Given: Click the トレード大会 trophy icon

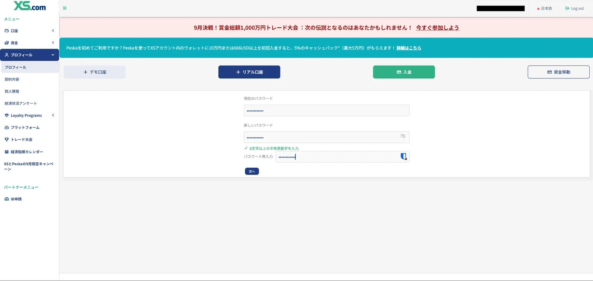Looking at the screenshot, I should 7,139.
